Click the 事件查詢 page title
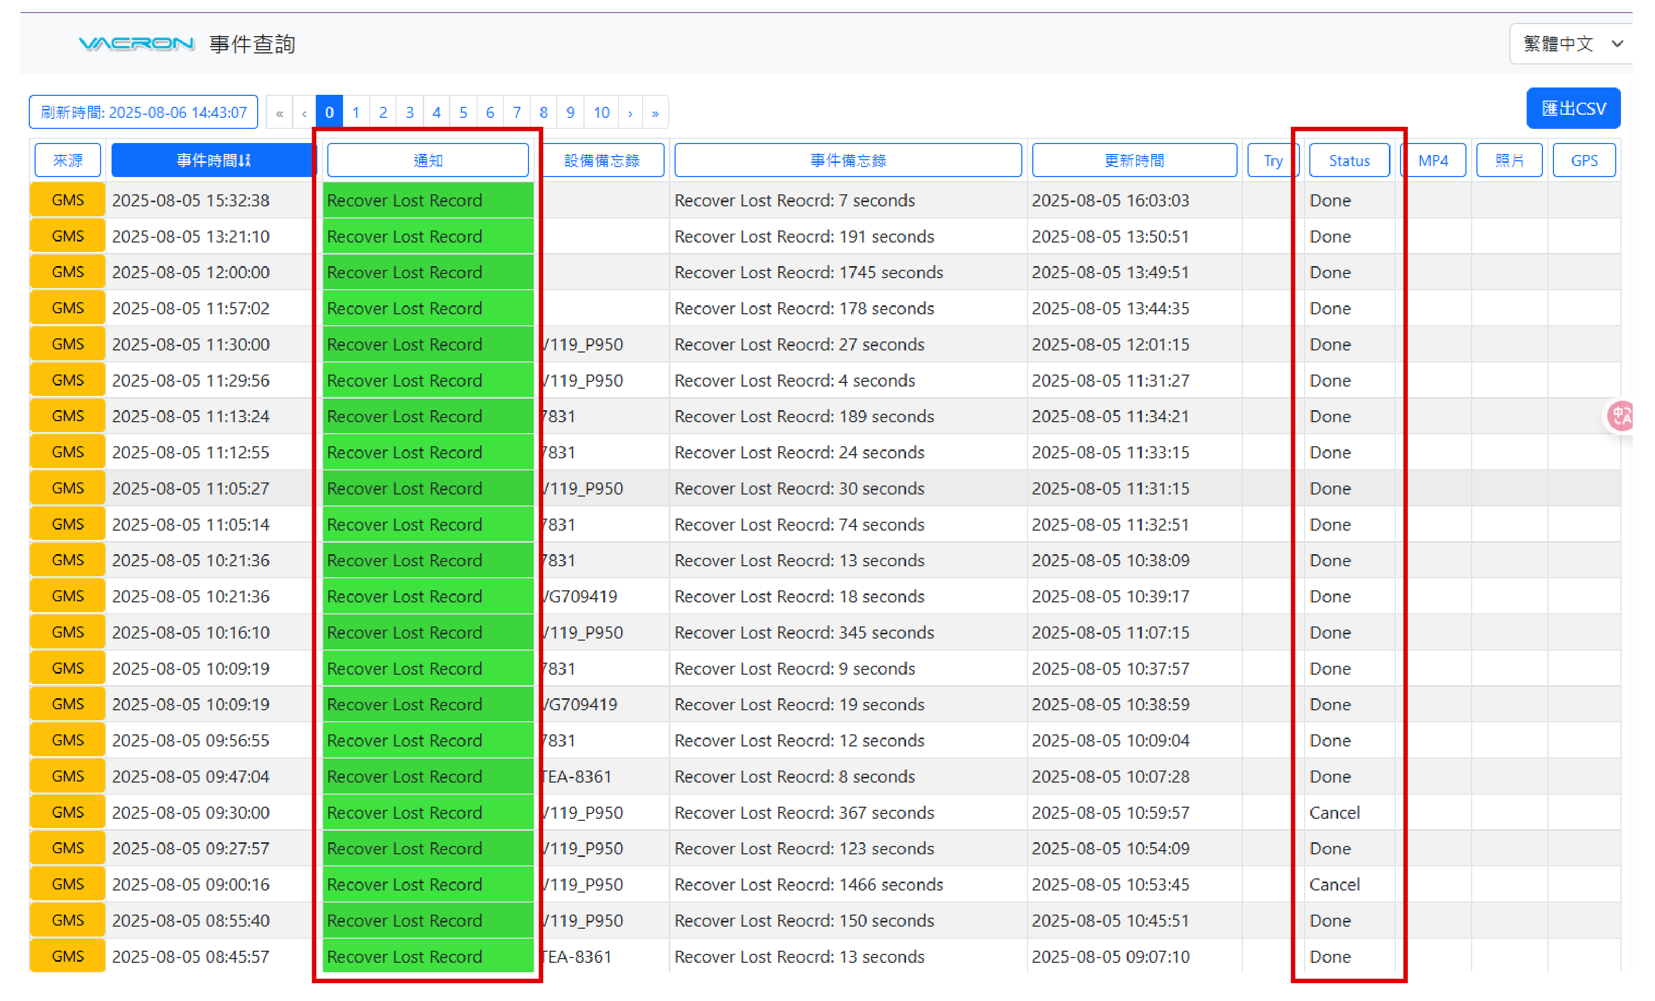Image resolution: width=1655 pixels, height=1001 pixels. click(x=252, y=45)
